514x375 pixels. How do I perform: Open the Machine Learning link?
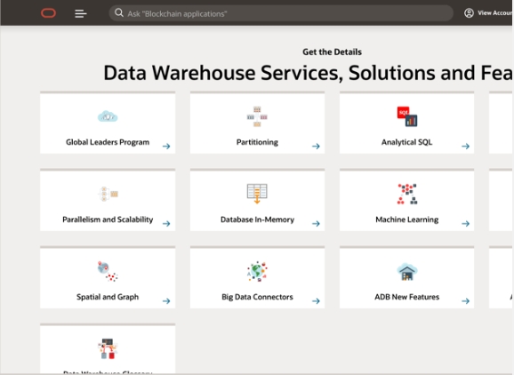coord(406,219)
